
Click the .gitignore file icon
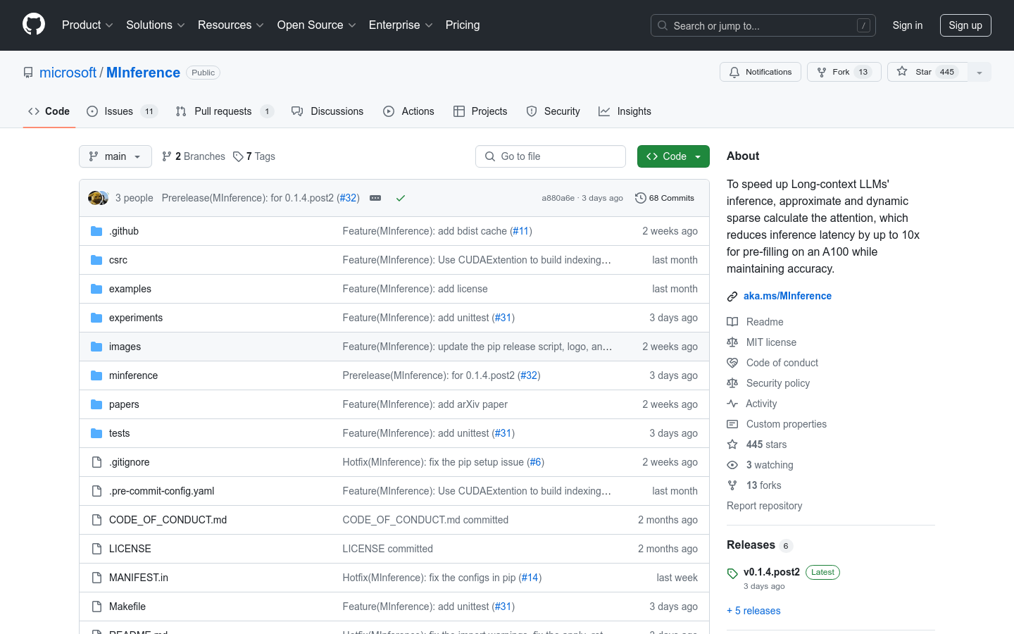click(96, 462)
